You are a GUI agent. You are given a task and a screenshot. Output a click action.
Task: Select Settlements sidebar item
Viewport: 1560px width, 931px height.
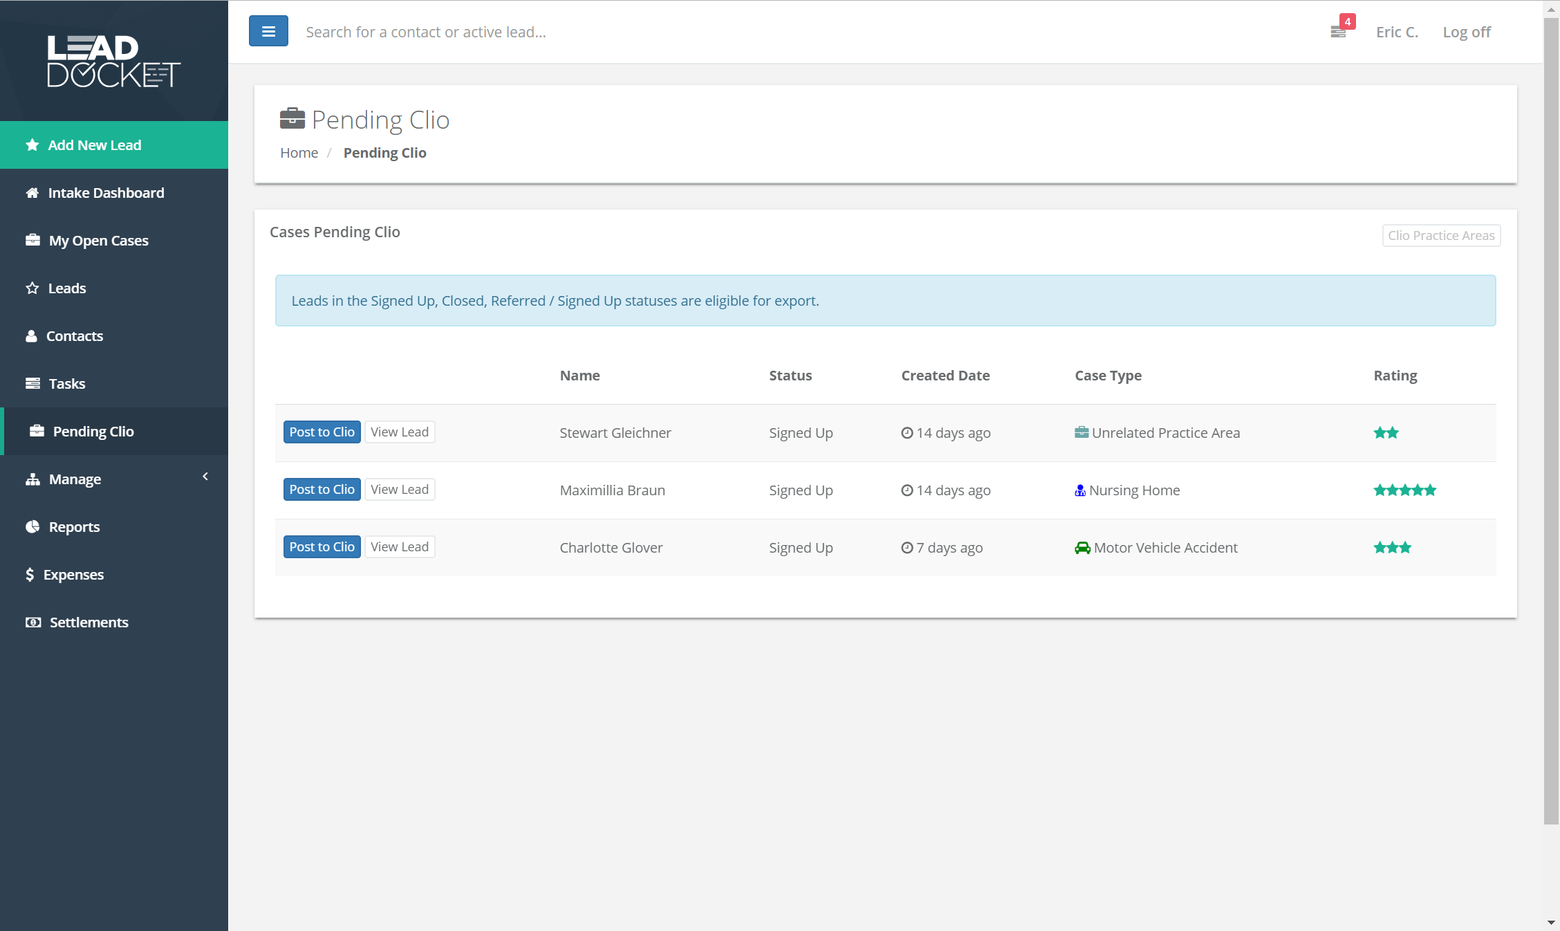89,623
